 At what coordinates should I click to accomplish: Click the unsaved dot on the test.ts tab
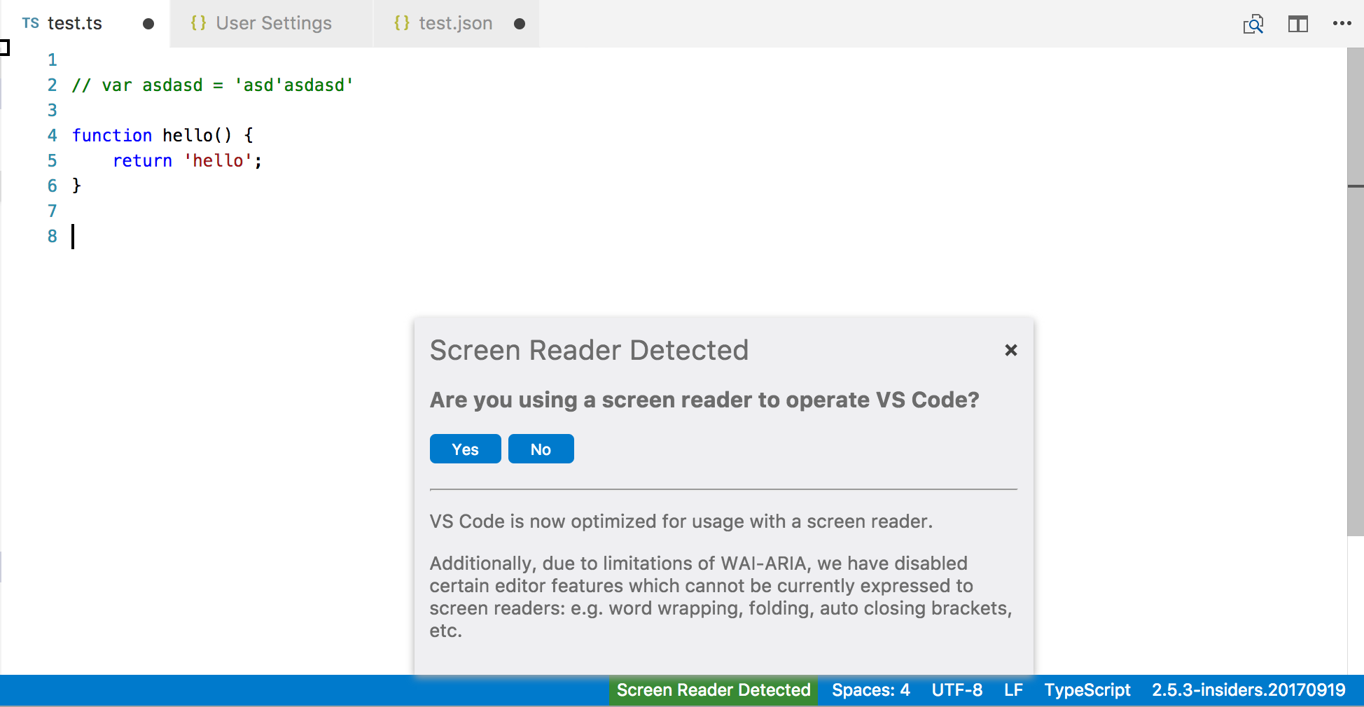tap(148, 24)
